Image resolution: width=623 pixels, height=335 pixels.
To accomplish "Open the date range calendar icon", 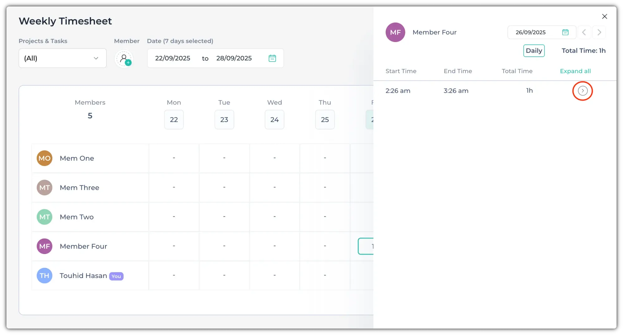I will [x=272, y=58].
